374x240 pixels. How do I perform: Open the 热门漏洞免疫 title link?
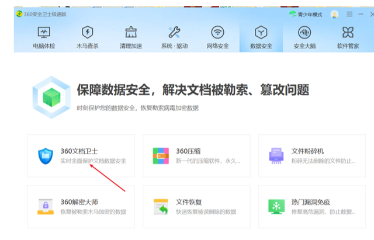tap(310, 202)
